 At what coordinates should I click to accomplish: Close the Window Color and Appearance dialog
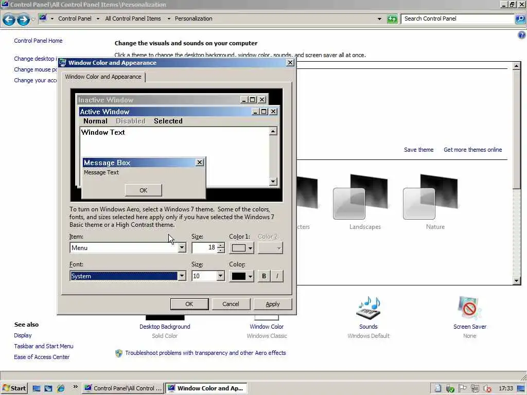(x=290, y=63)
